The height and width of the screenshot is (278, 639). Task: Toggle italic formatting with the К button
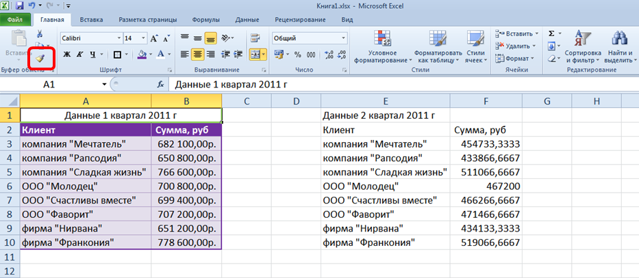(x=81, y=55)
